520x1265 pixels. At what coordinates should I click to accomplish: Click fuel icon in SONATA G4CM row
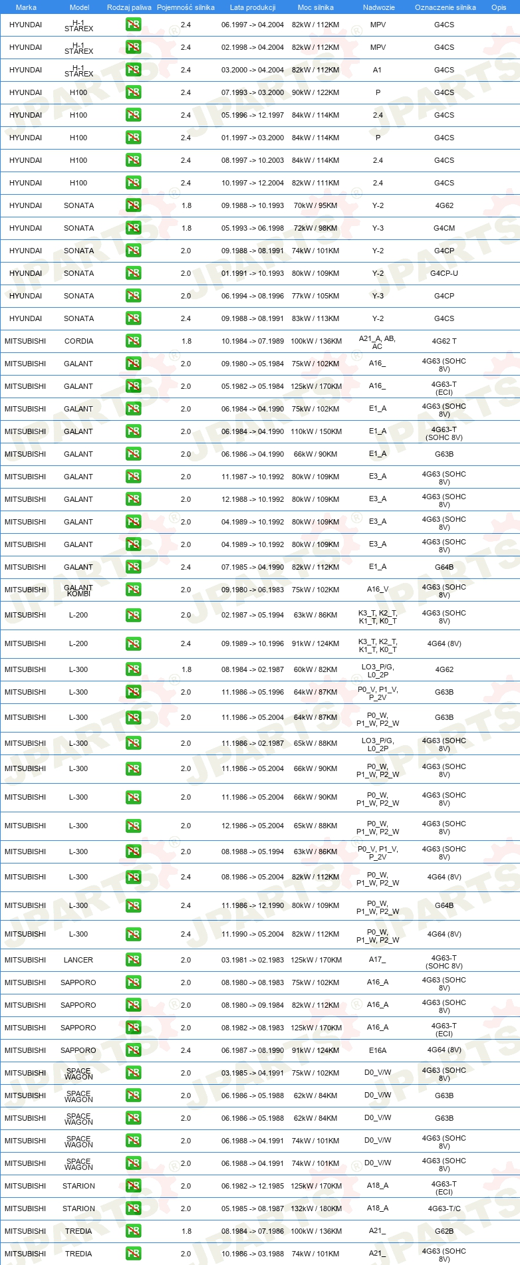click(x=133, y=228)
